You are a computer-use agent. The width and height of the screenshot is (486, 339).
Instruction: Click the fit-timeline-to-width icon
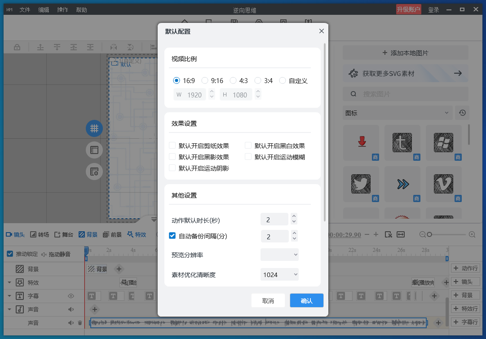pos(400,234)
